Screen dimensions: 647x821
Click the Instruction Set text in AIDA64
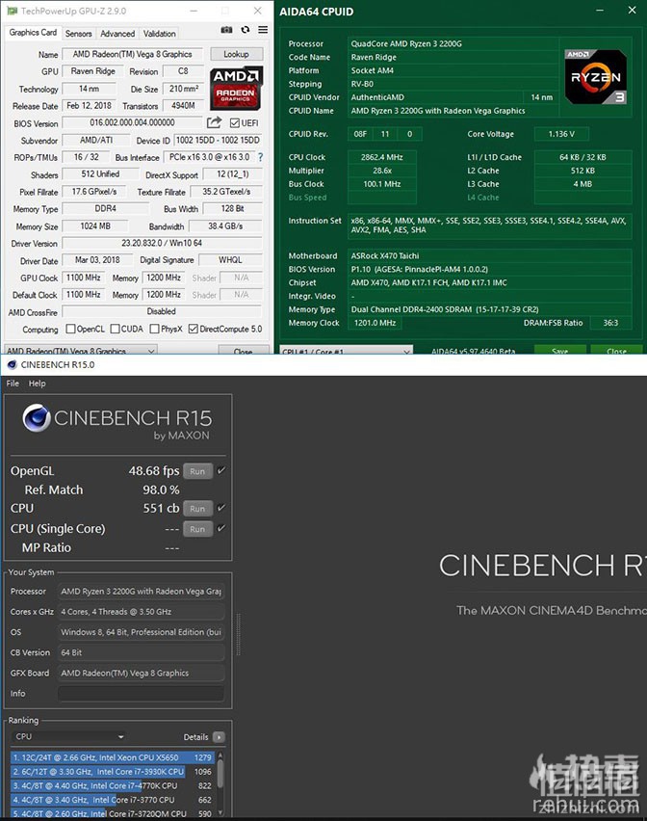pos(488,225)
